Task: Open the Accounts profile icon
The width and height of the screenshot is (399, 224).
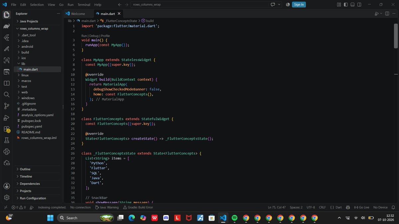Action: pos(6,186)
